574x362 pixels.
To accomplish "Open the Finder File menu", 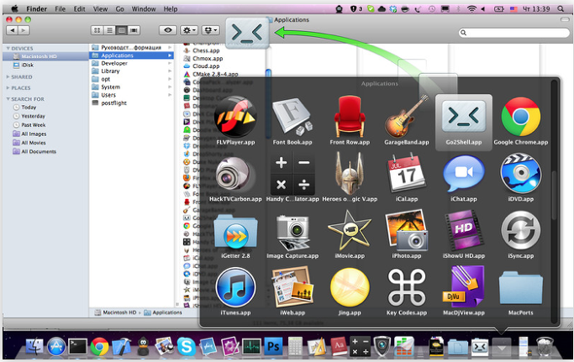I will click(60, 9).
